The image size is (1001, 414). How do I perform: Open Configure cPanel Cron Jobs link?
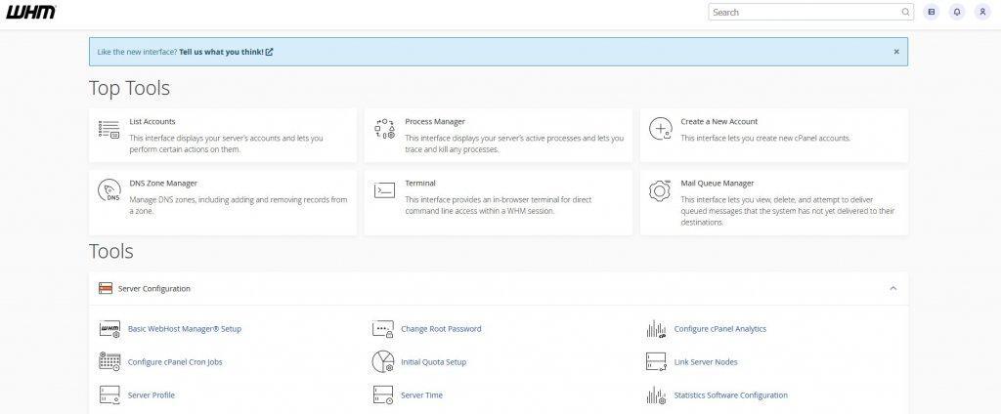point(175,361)
